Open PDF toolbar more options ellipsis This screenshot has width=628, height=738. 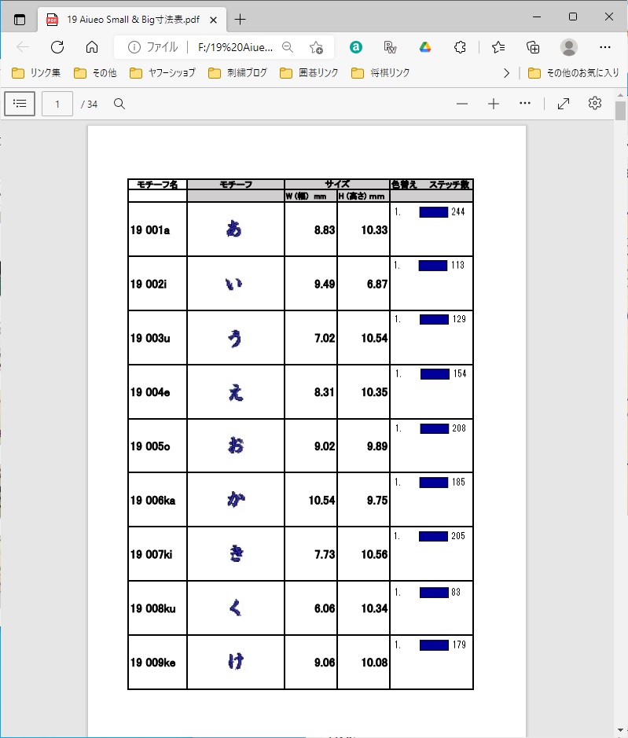tap(525, 103)
